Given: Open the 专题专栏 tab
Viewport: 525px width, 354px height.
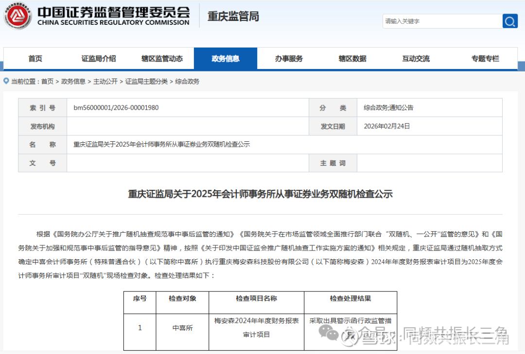Looking at the screenshot, I should pos(485,59).
